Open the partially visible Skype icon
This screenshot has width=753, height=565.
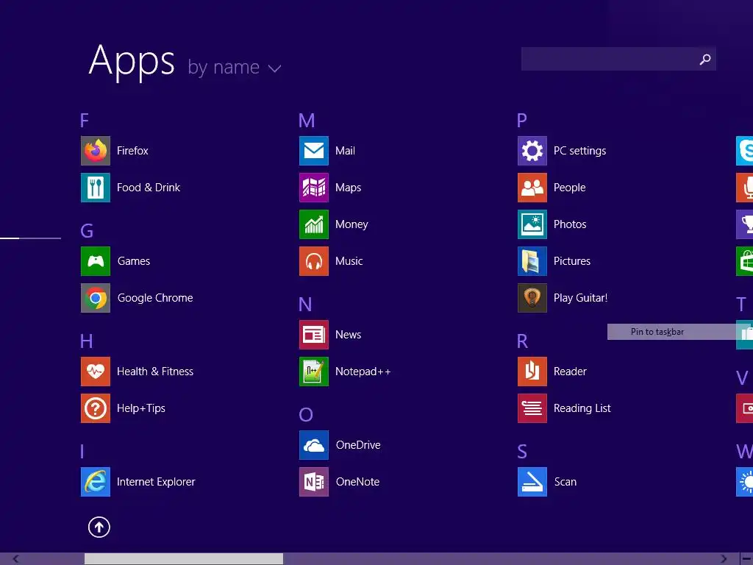pos(744,151)
